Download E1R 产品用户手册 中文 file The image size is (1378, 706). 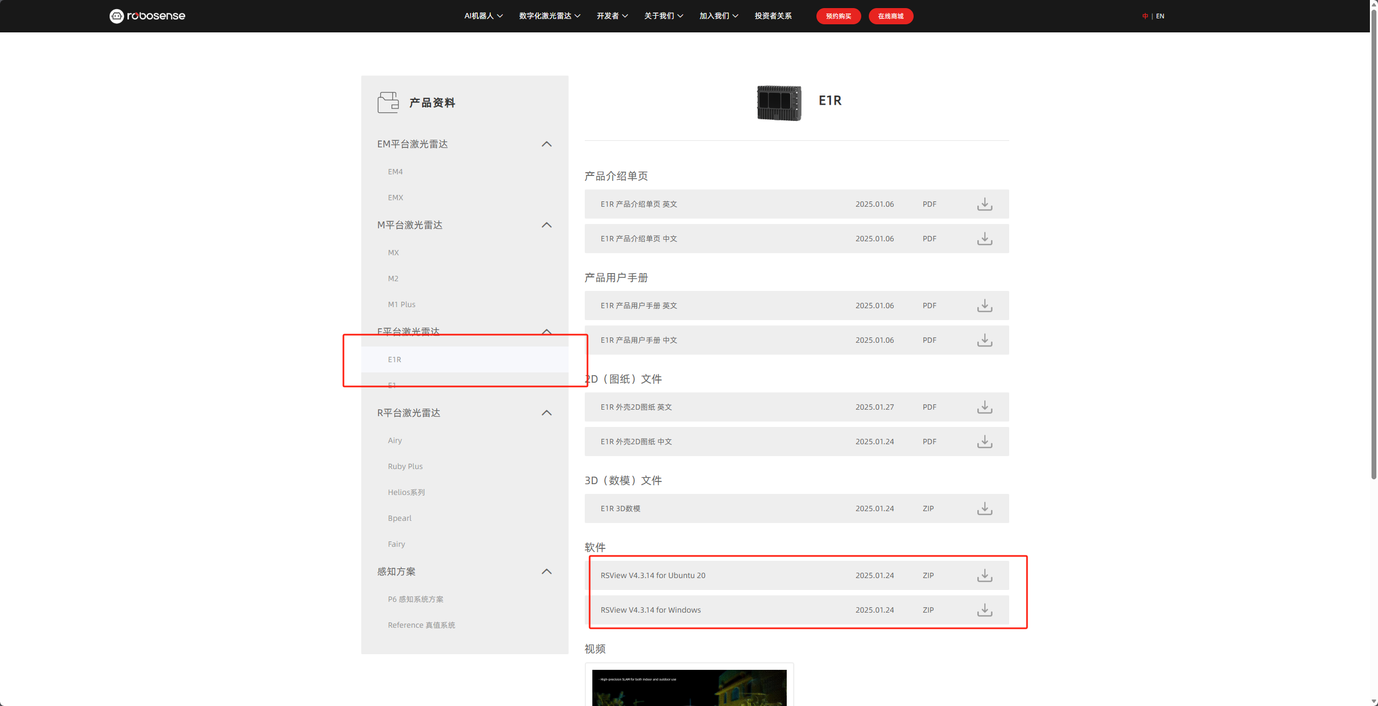[x=984, y=340]
